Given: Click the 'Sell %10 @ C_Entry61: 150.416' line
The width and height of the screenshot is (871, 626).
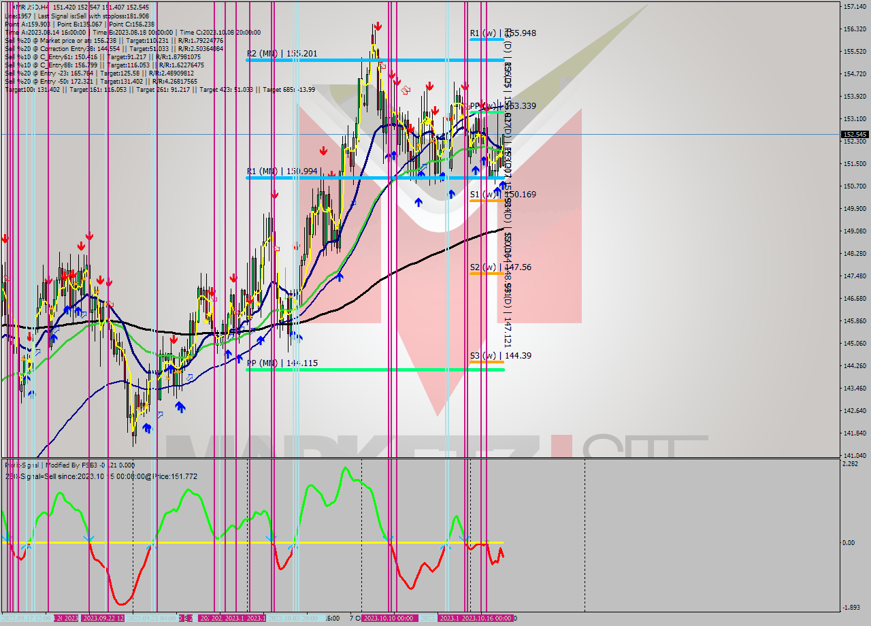Looking at the screenshot, I should [x=104, y=56].
